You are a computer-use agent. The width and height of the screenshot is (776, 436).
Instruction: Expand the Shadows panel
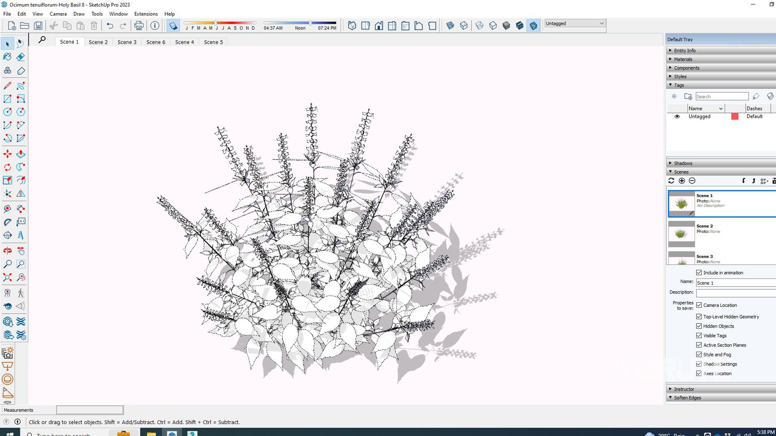683,163
